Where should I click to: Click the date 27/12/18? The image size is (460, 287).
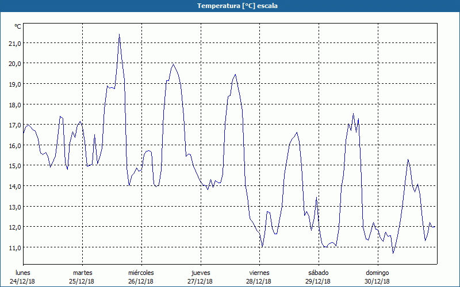(x=200, y=281)
